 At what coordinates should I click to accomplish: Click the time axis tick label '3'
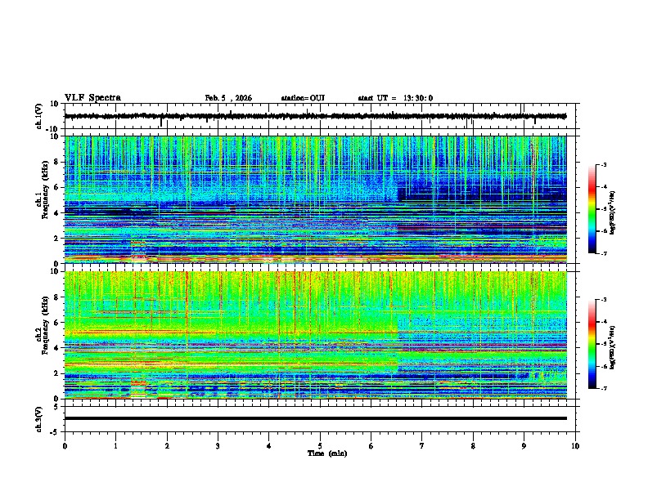tap(218, 446)
